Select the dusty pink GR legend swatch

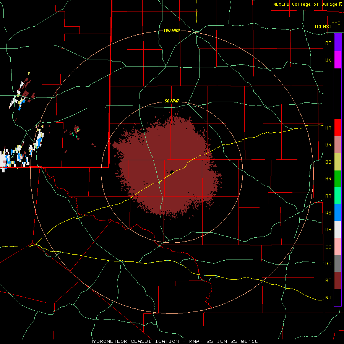coord(338,145)
